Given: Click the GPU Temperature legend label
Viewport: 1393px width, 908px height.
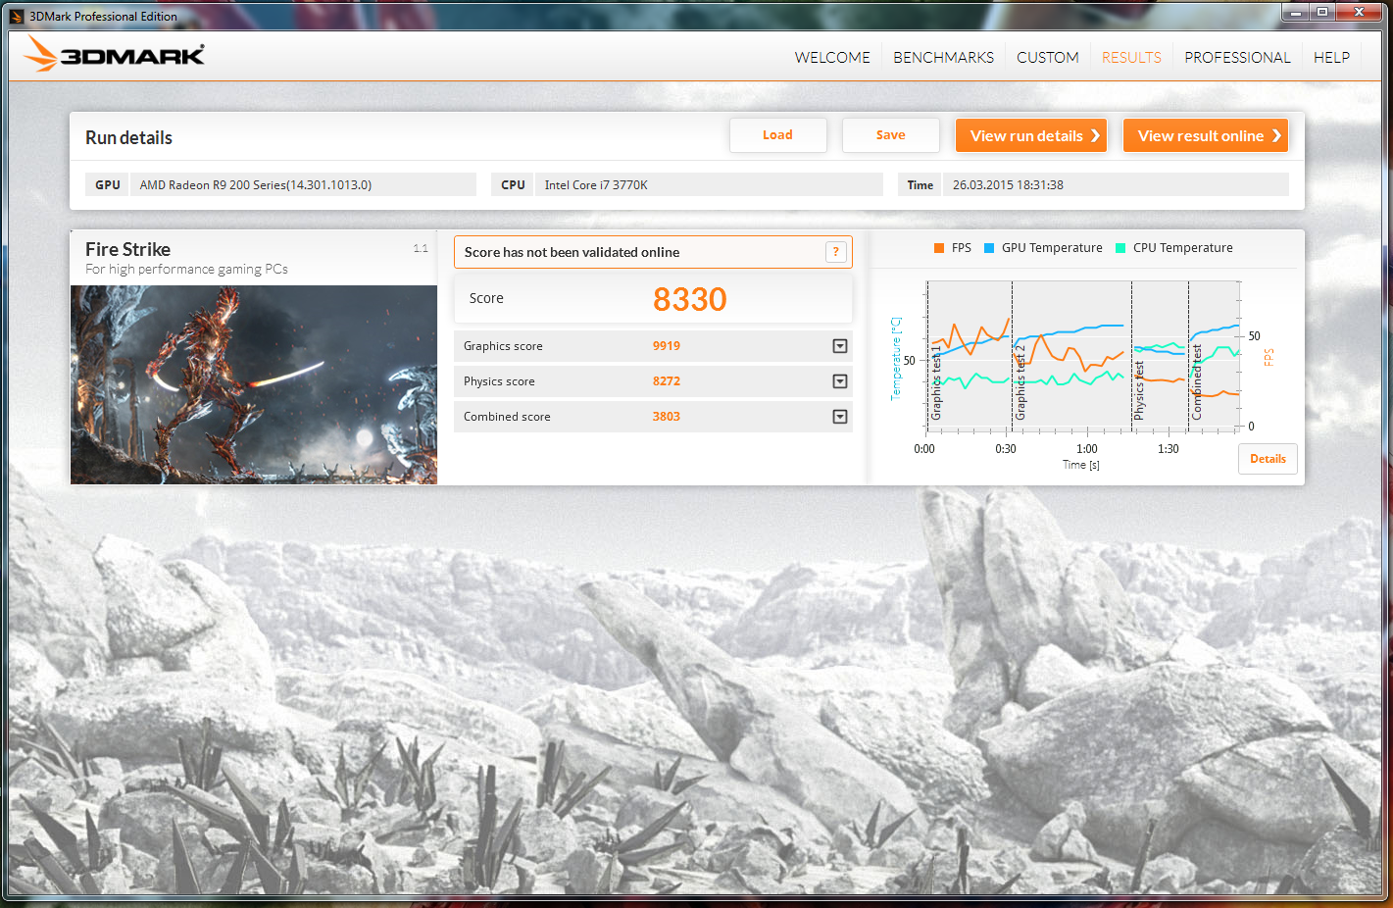Looking at the screenshot, I should point(1052,248).
